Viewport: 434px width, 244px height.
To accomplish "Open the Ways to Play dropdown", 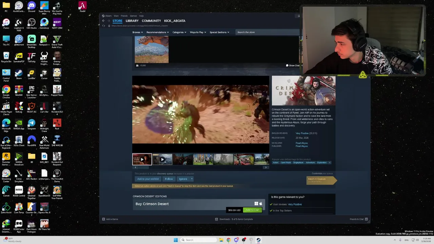I will (x=198, y=32).
